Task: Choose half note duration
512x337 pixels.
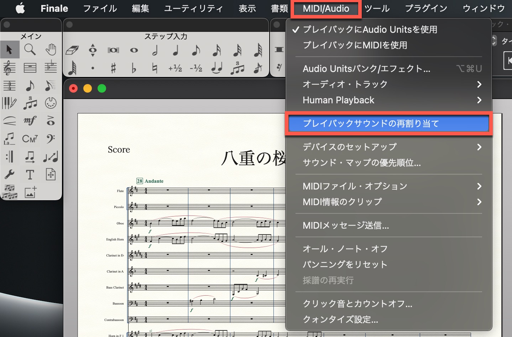Action: point(155,50)
